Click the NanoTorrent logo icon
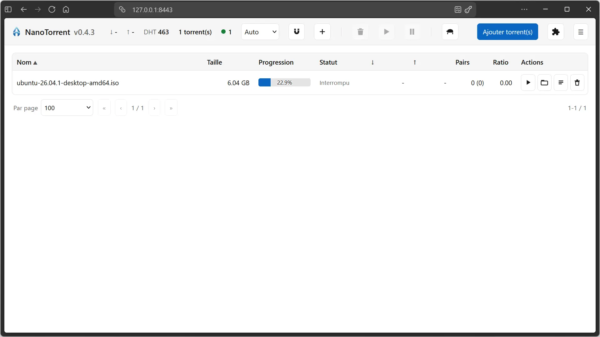 (17, 32)
